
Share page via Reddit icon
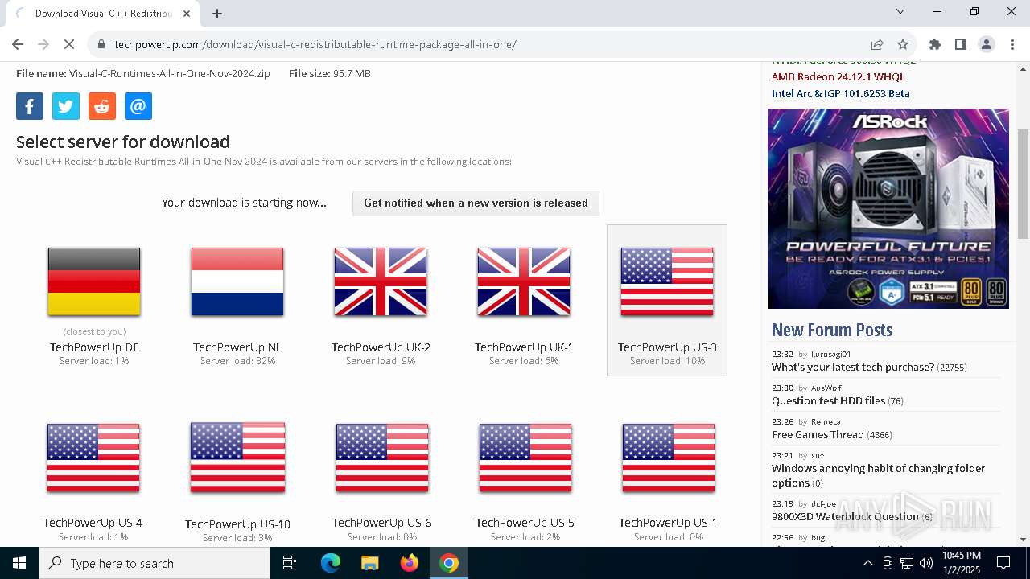(102, 106)
